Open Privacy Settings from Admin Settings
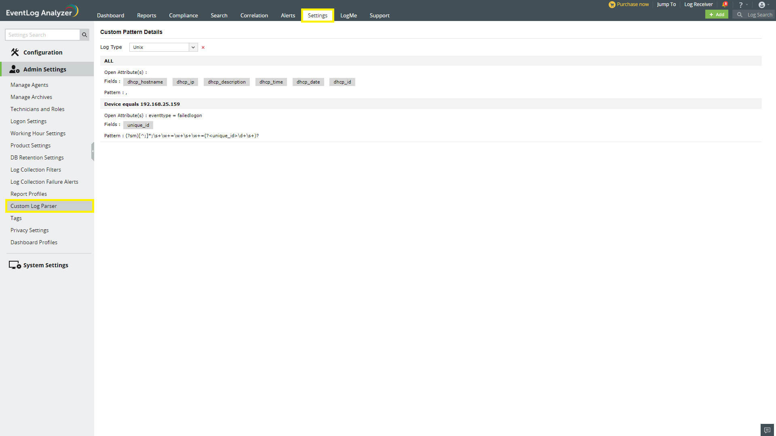Image resolution: width=776 pixels, height=436 pixels. (30, 230)
